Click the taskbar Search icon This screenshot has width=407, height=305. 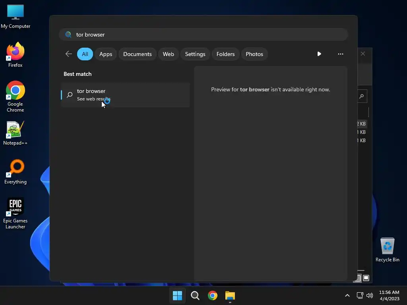click(195, 295)
